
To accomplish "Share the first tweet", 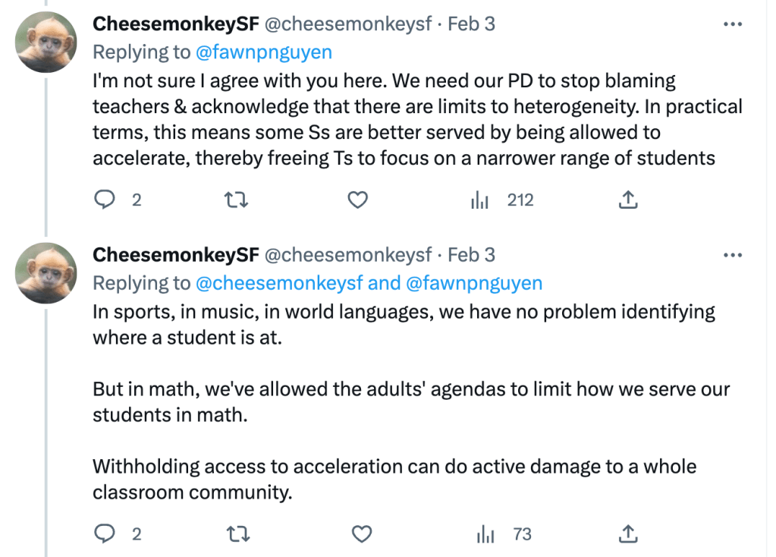I will pyautogui.click(x=628, y=200).
